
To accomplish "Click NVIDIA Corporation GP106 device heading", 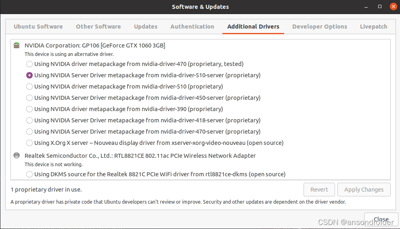I will click(x=95, y=45).
